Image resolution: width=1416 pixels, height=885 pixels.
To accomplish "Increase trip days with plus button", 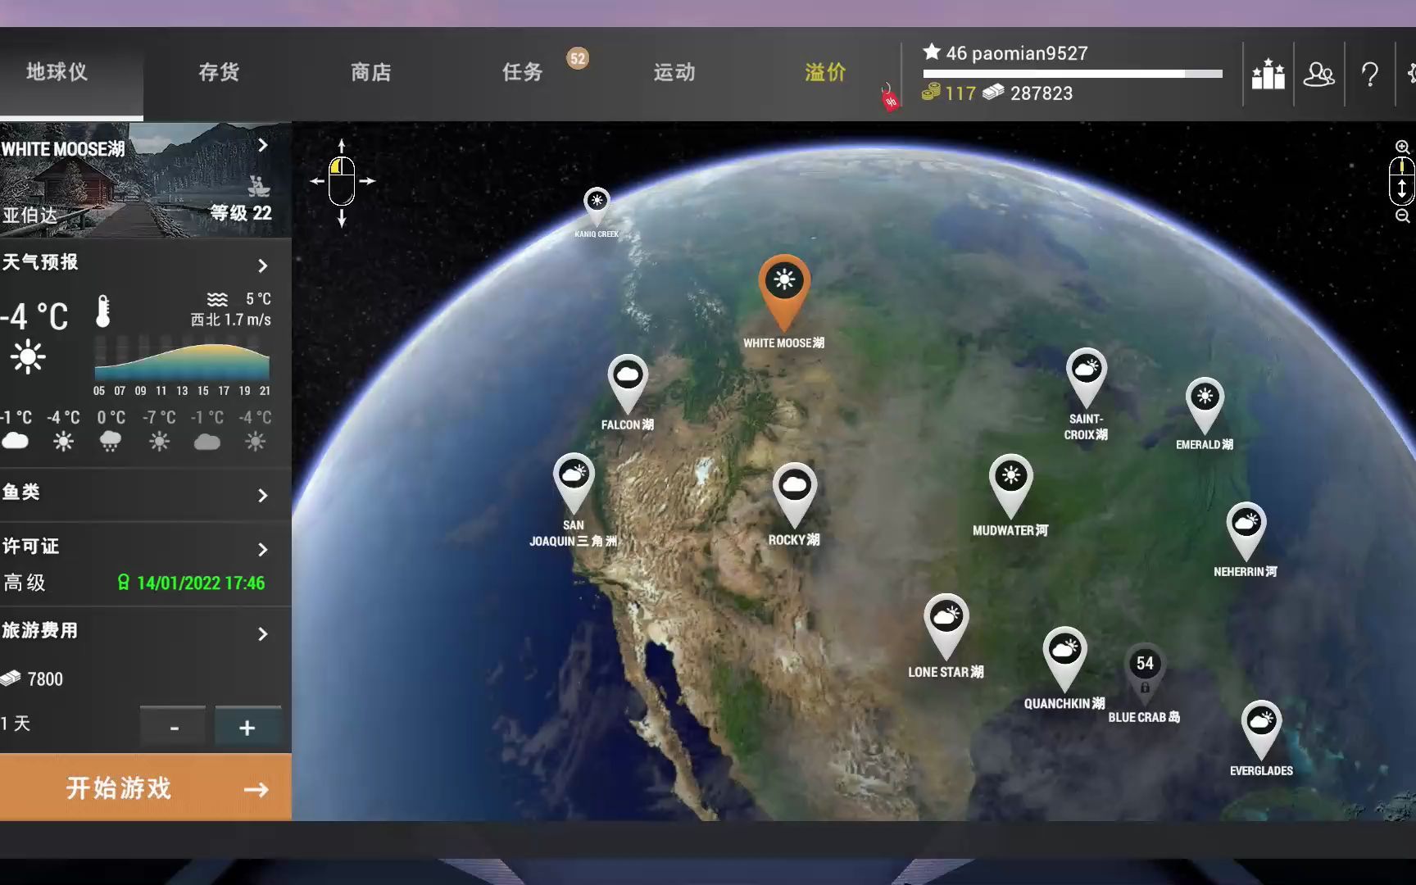I will click(x=247, y=726).
